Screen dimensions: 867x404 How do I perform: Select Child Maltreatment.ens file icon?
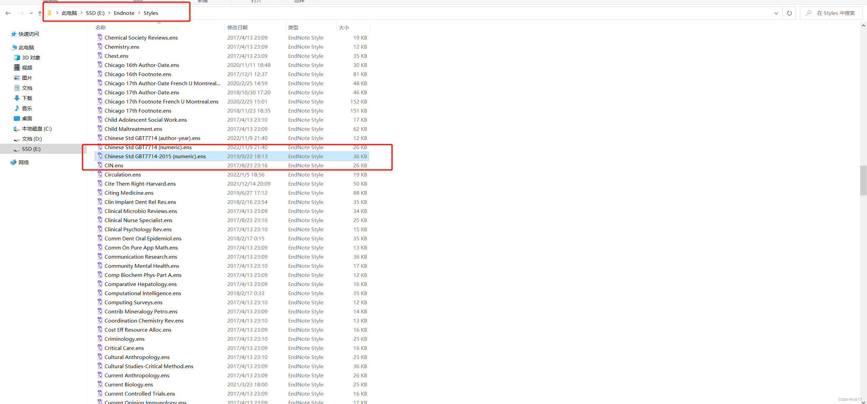pyautogui.click(x=100, y=129)
